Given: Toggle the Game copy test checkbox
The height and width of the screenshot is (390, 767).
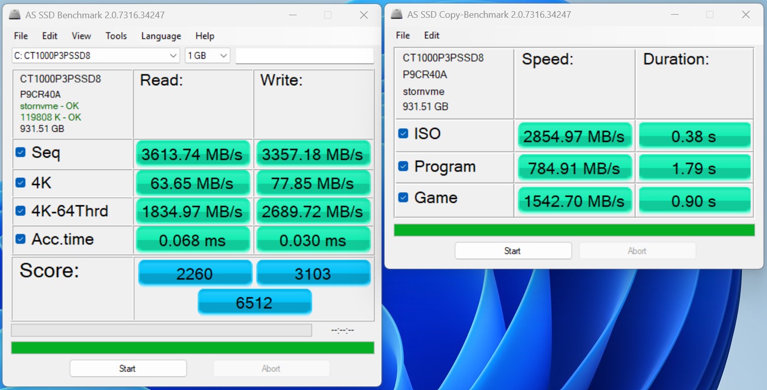Looking at the screenshot, I should pos(403,197).
